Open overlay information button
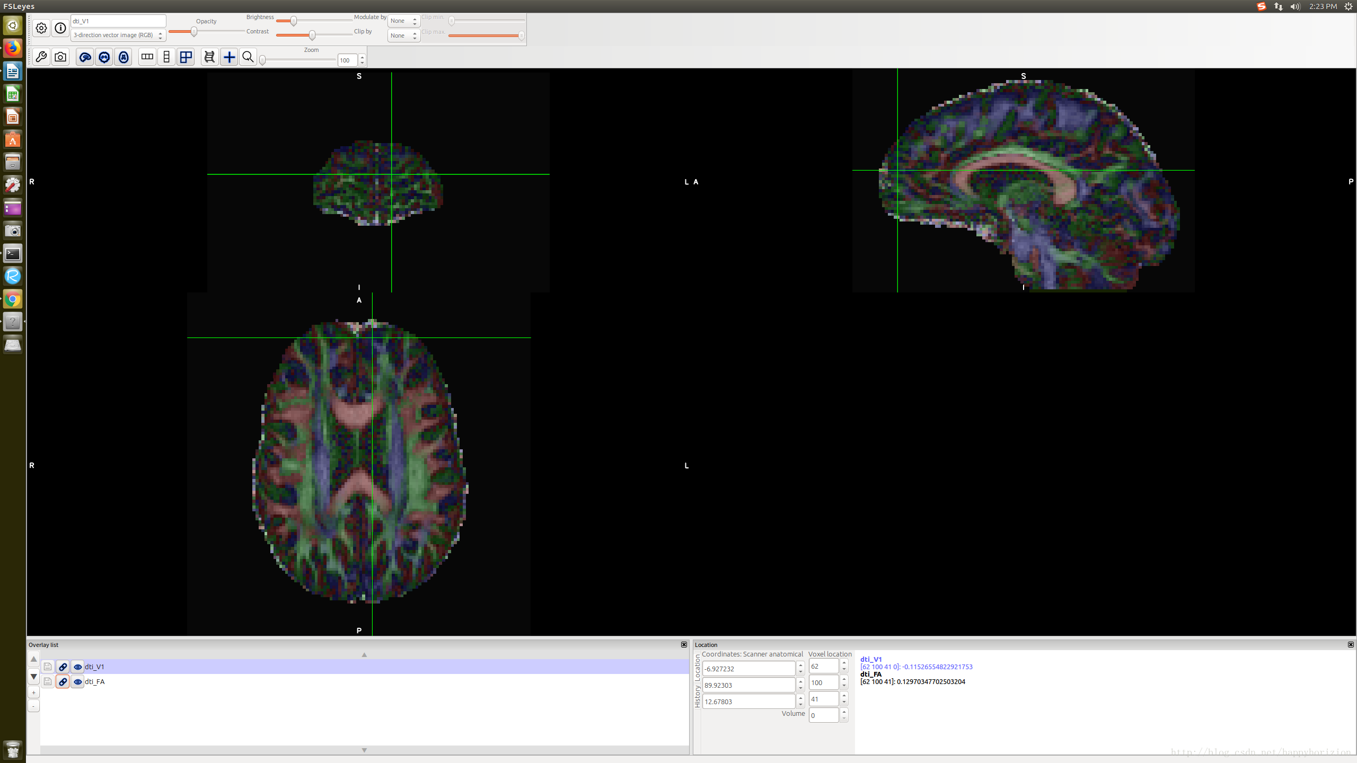This screenshot has height=763, width=1357. 60,28
